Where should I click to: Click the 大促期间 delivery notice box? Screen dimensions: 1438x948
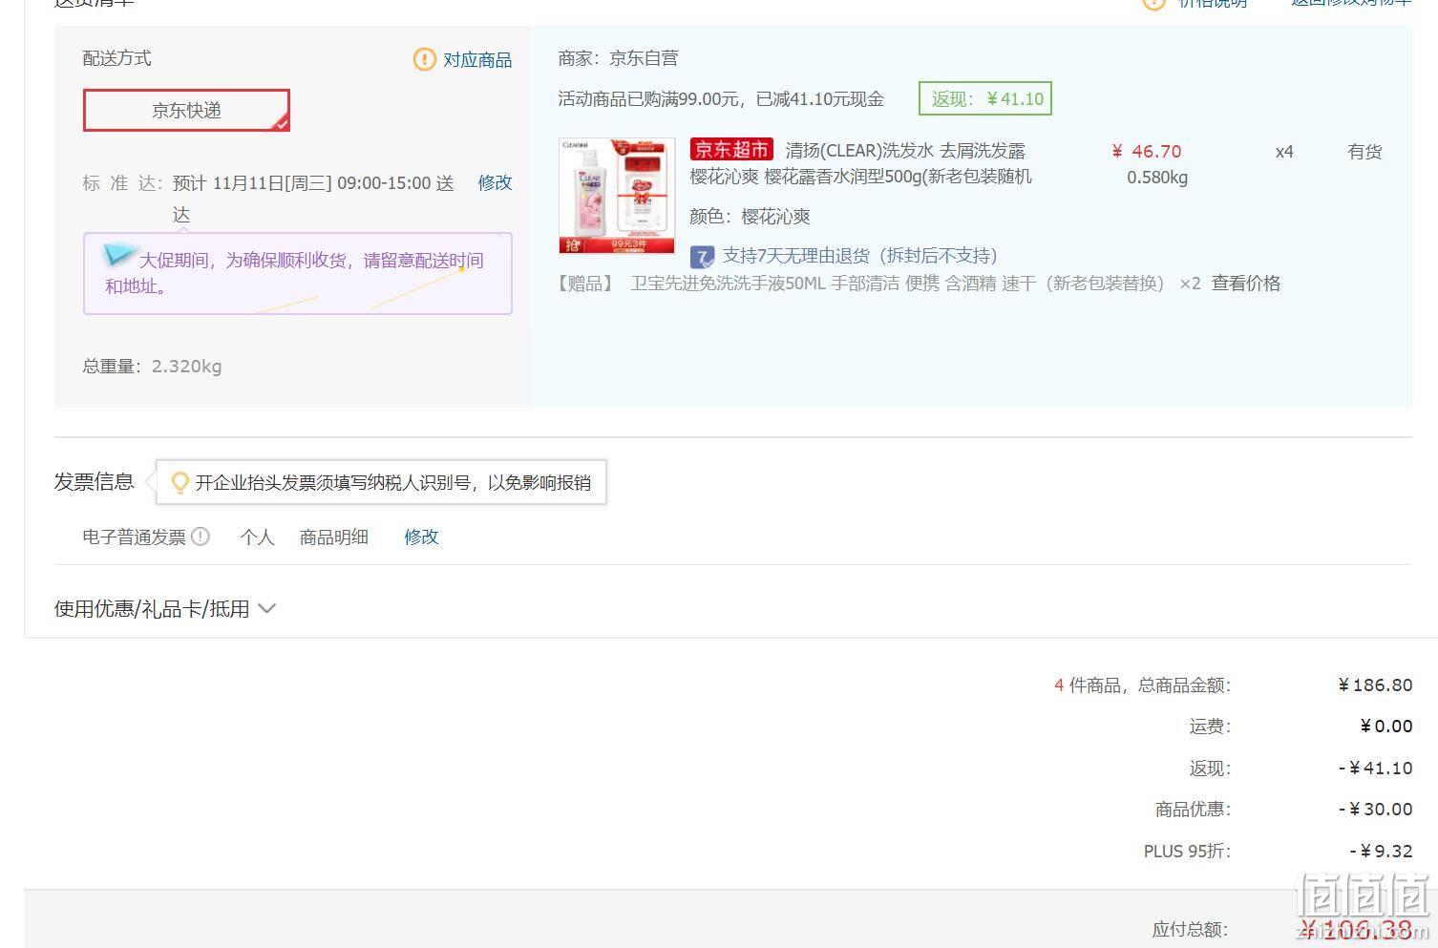click(x=298, y=273)
